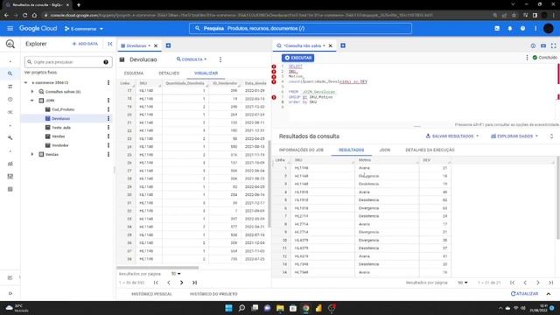
Task: Collapse the Explorer panel arrow icon
Action: [110, 44]
